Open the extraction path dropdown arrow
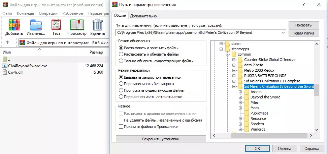Image resolution: width=328 pixels, height=154 pixels. tap(283, 33)
